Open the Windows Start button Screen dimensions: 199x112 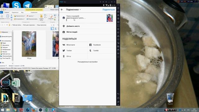[x=2, y=110]
